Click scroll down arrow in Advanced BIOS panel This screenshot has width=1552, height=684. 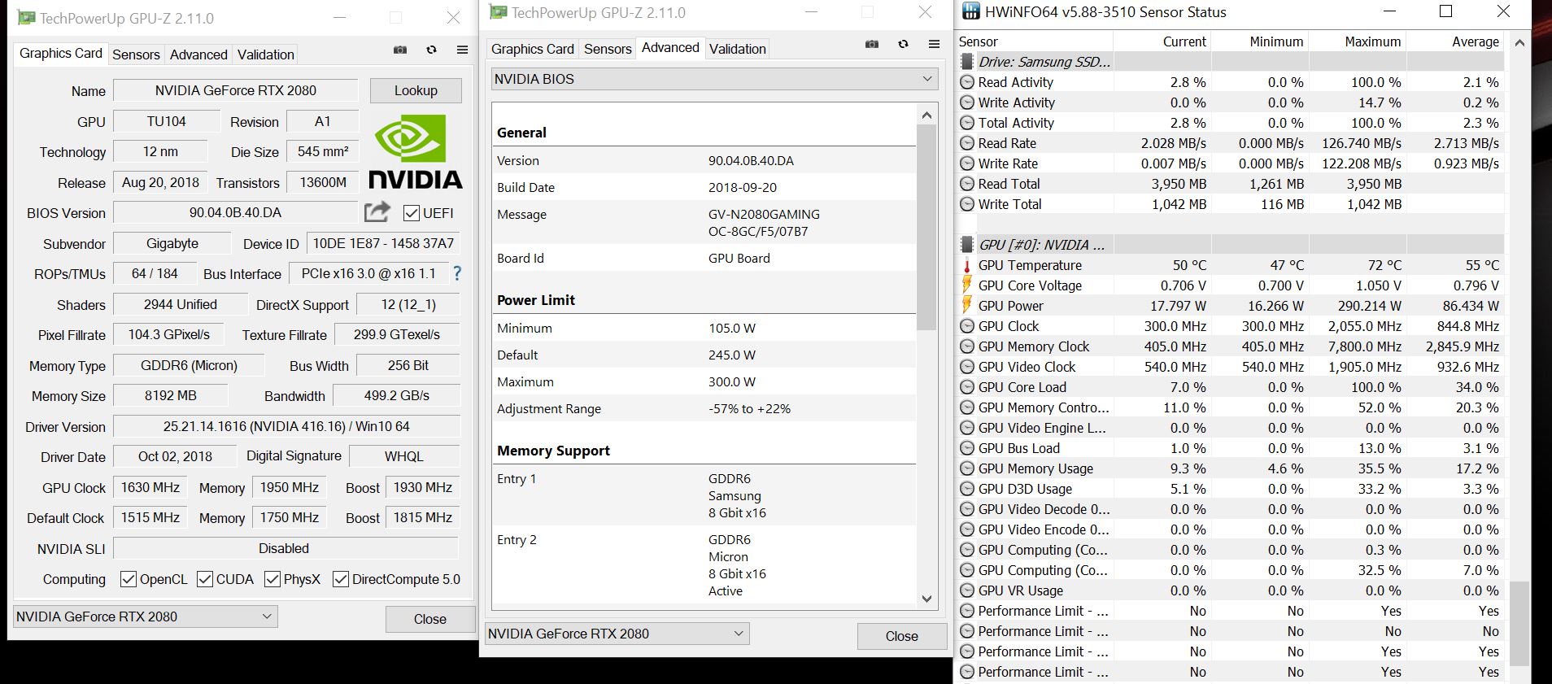tap(926, 598)
